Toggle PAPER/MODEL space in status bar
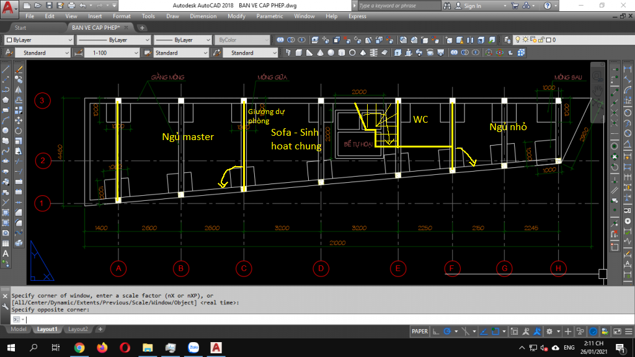 [420, 332]
